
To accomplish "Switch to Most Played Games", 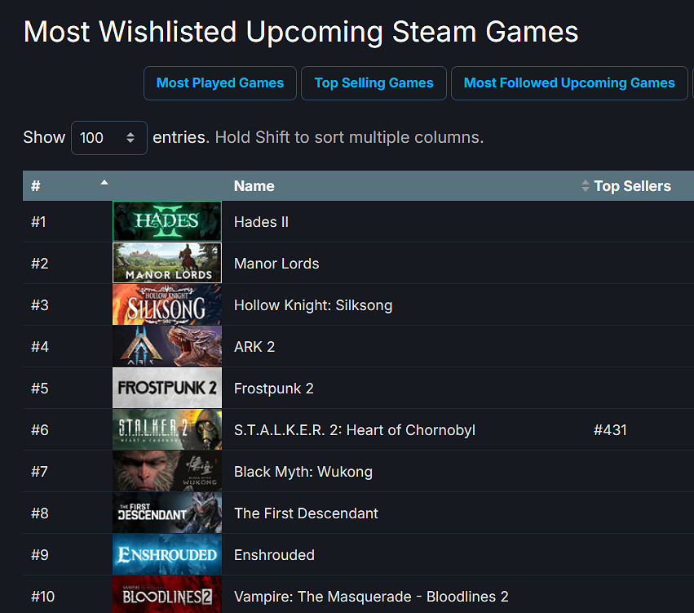I will (x=220, y=83).
